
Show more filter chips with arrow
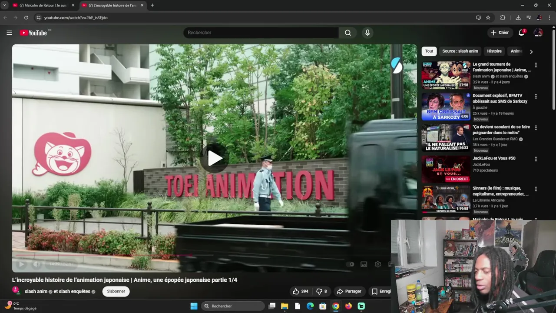pyautogui.click(x=531, y=52)
